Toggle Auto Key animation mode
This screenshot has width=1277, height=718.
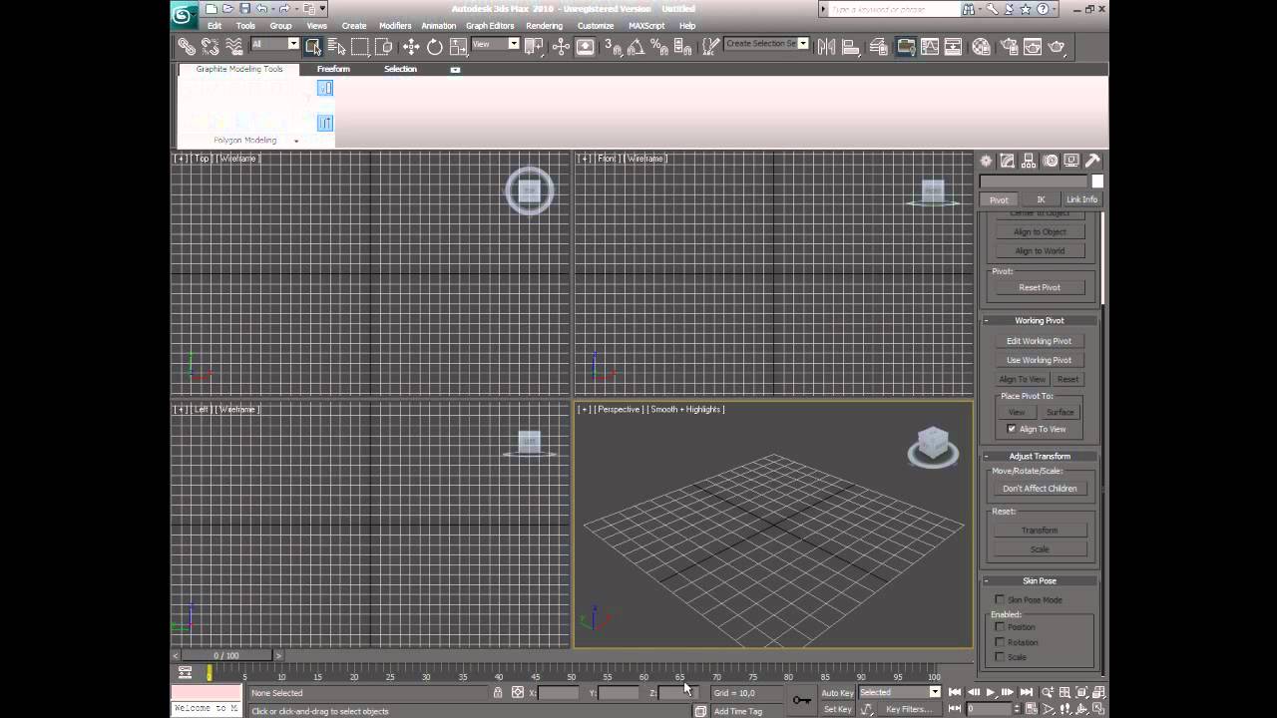[x=837, y=692]
